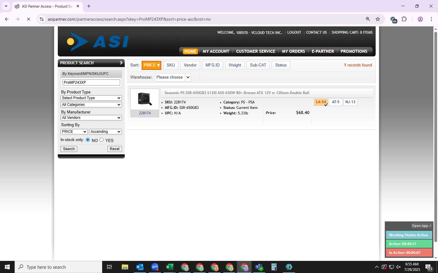Open the Extensions puzzle icon
Image resolution: width=438 pixels, height=273 pixels.
(404, 19)
